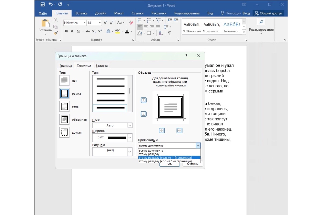Collapse the 'Применить к' dropdown arrow

pyautogui.click(x=198, y=145)
